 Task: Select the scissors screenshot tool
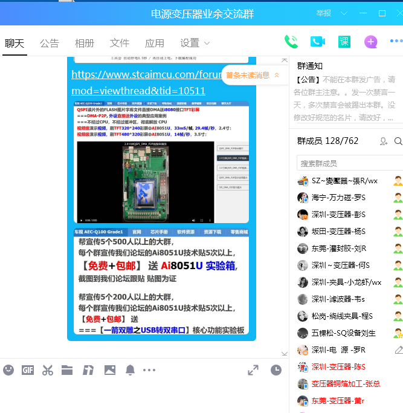click(x=48, y=370)
